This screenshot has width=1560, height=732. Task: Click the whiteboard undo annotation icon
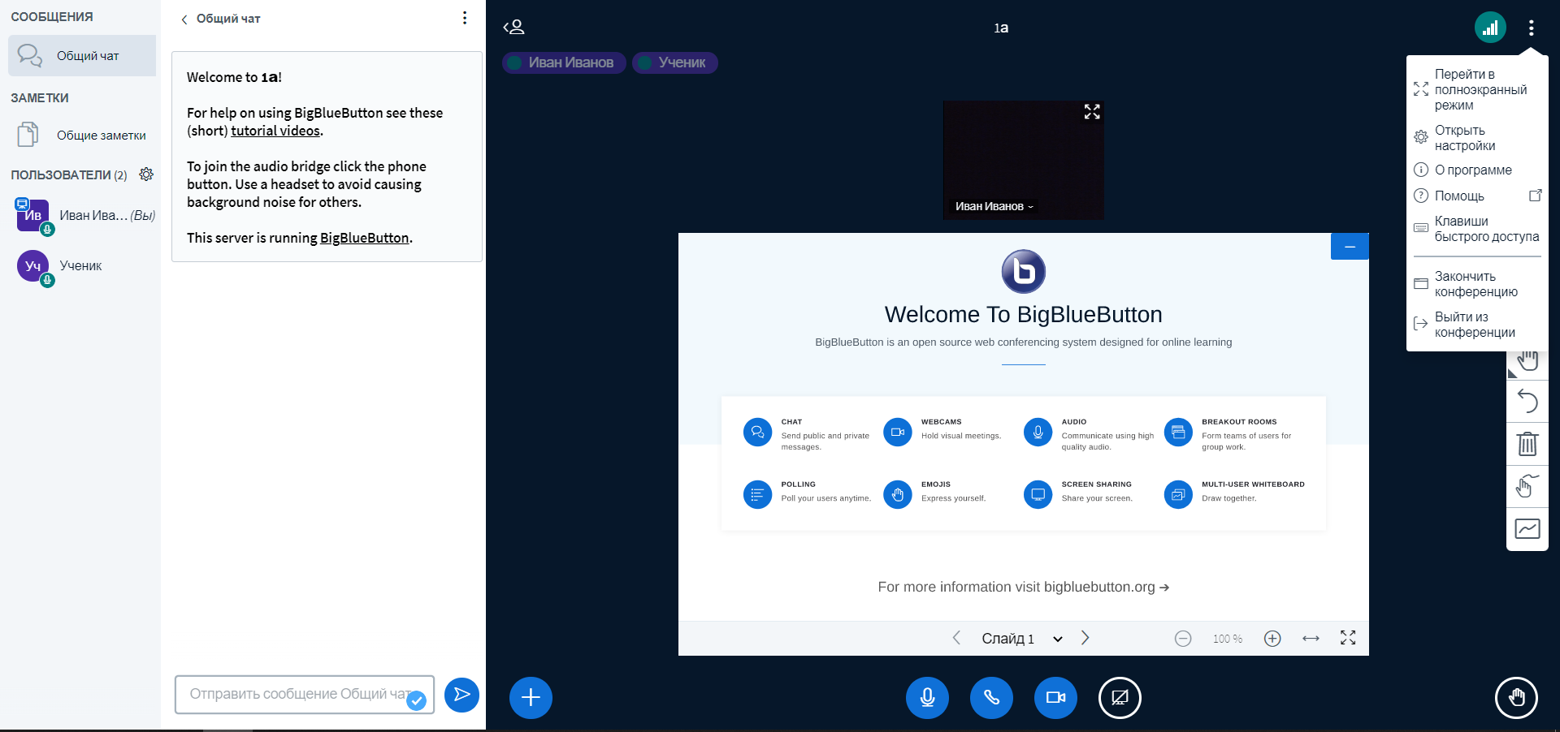[x=1527, y=401]
